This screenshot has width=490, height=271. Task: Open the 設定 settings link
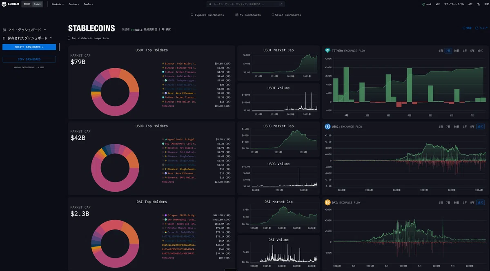click(486, 4)
